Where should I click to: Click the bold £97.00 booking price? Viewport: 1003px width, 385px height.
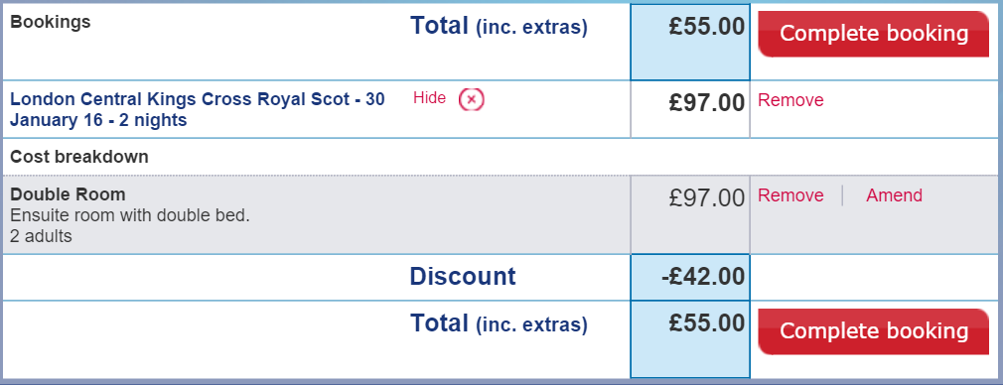point(707,103)
